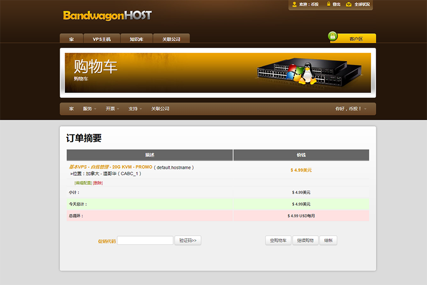
Task: Open the 全球状况 status link
Action: pyautogui.click(x=362, y=4)
